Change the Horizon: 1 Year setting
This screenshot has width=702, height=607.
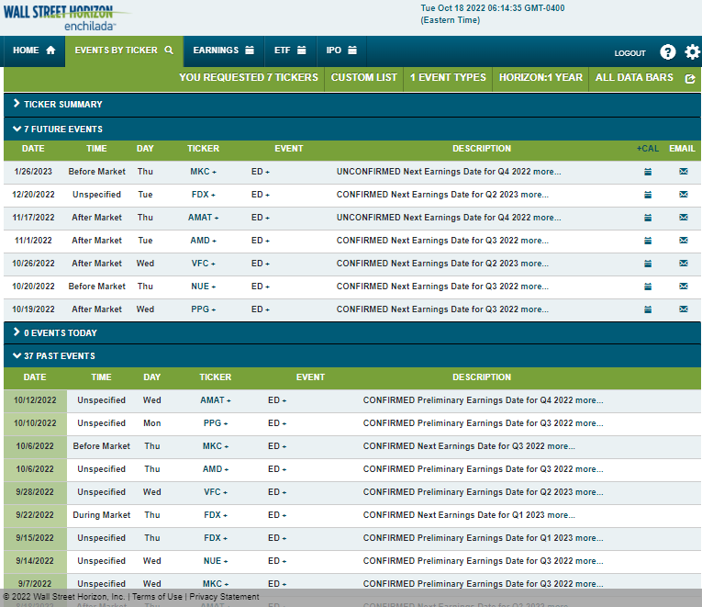(x=540, y=77)
